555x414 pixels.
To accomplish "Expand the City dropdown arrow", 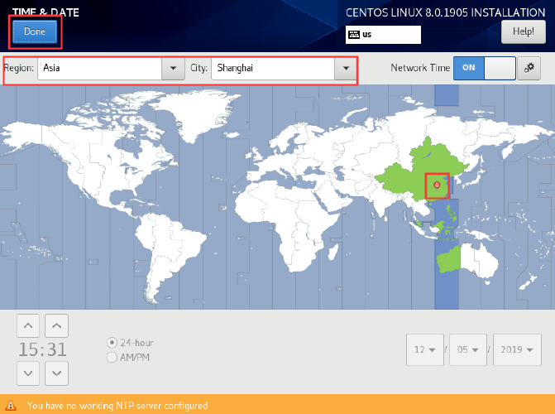I will coord(346,68).
